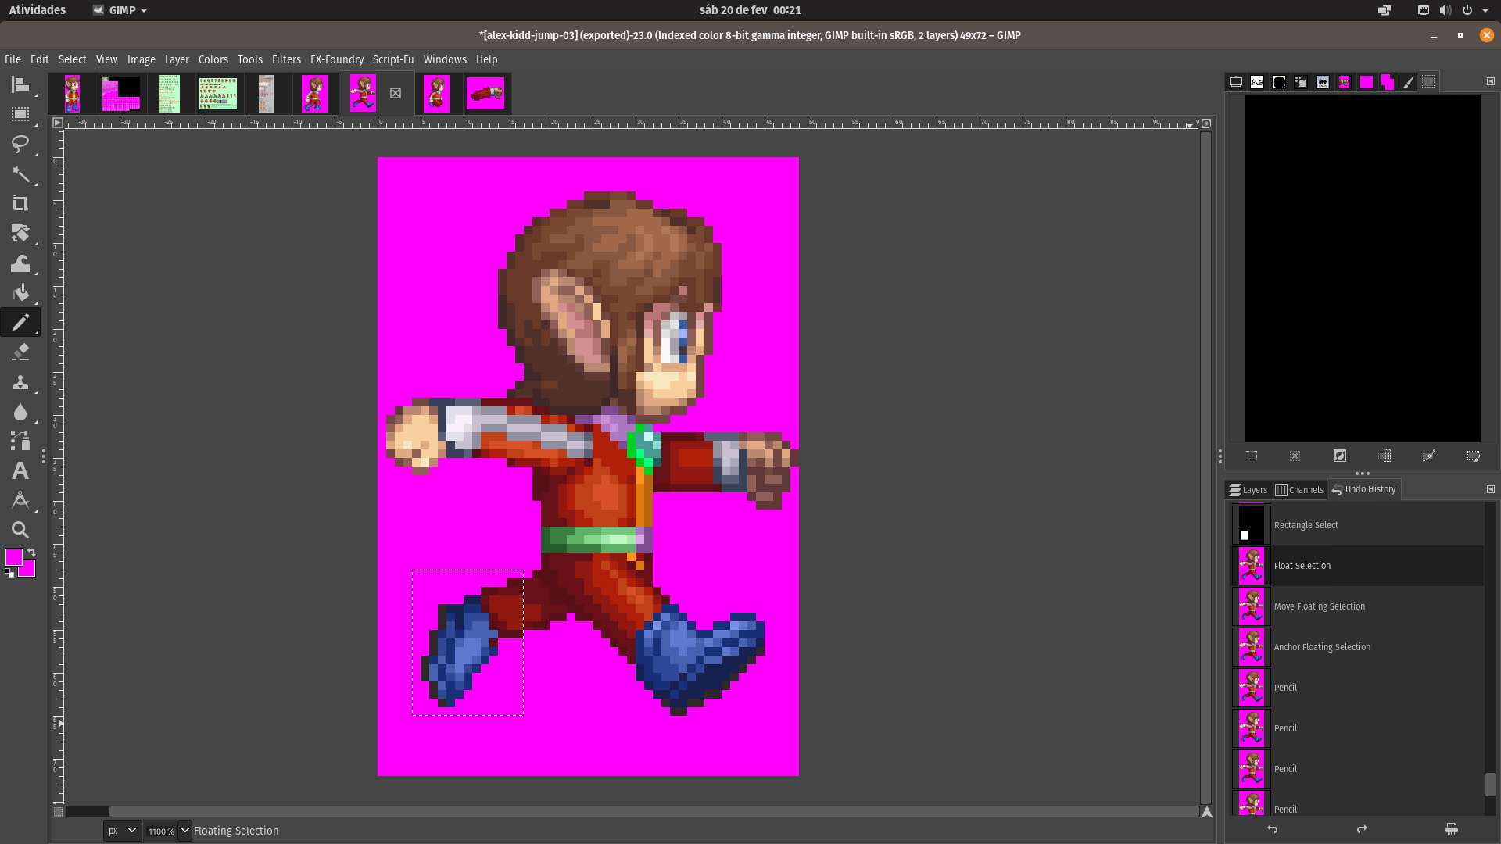Clear undo history icon
Screen dimensions: 1501x844
coord(1452,829)
